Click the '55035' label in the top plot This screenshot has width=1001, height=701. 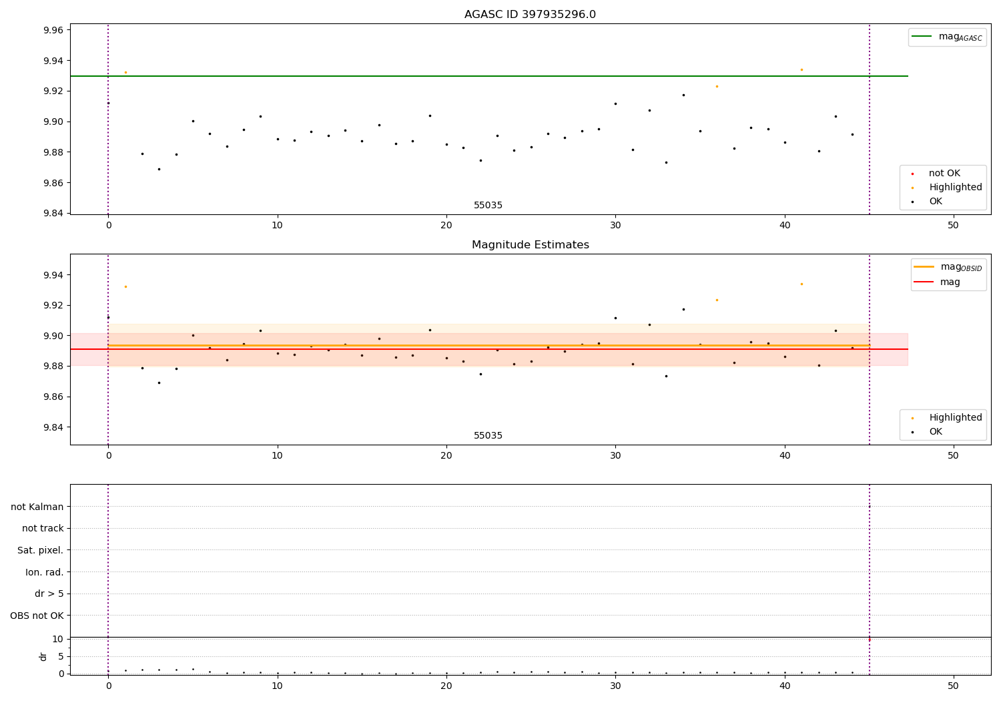488,206
